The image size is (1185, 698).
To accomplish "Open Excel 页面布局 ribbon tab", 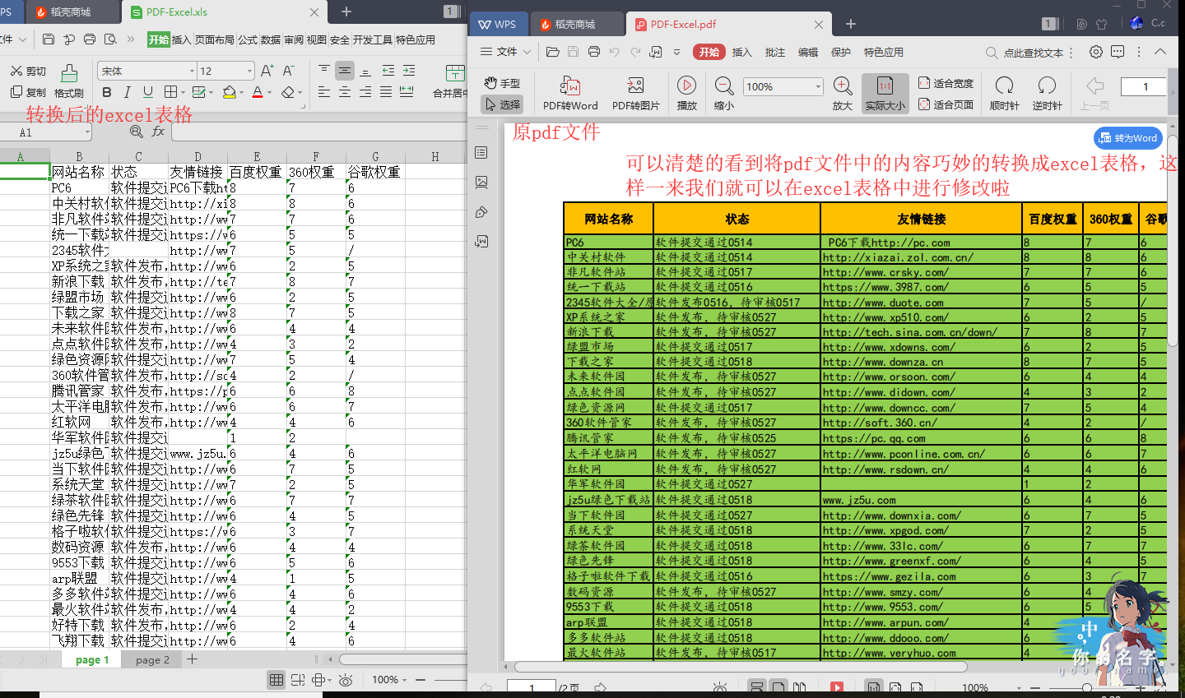I will (214, 39).
